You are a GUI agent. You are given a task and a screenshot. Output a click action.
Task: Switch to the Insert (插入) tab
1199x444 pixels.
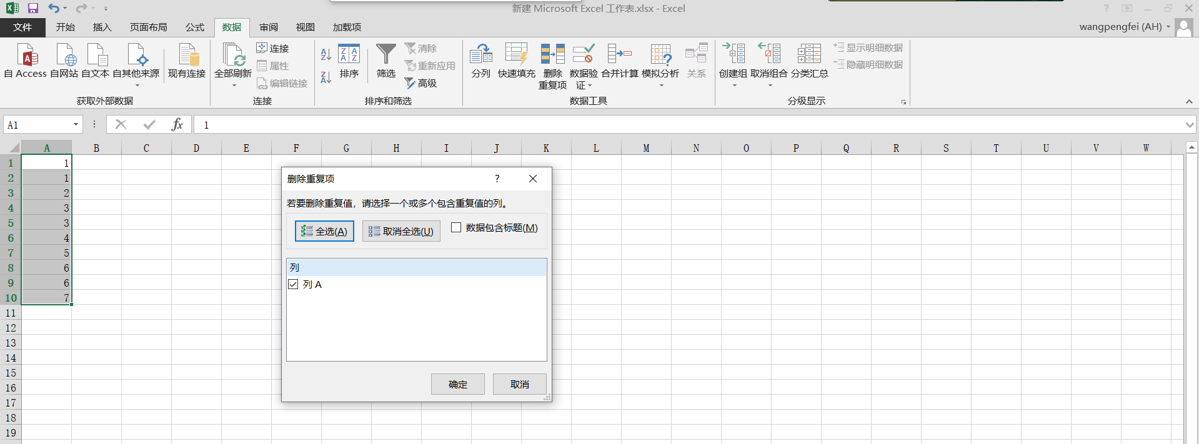pos(102,27)
